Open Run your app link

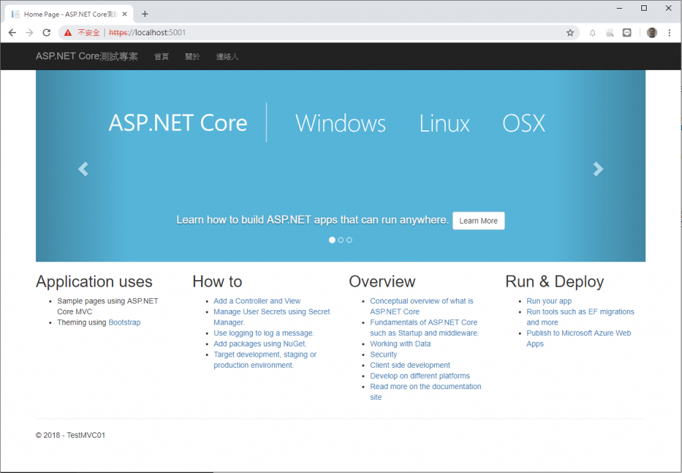549,301
